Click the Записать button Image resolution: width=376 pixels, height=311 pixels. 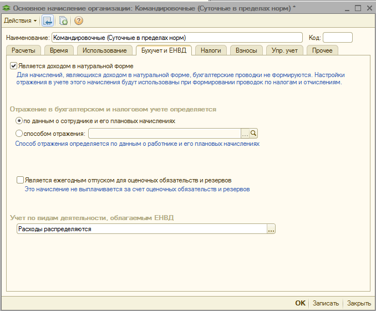click(326, 303)
